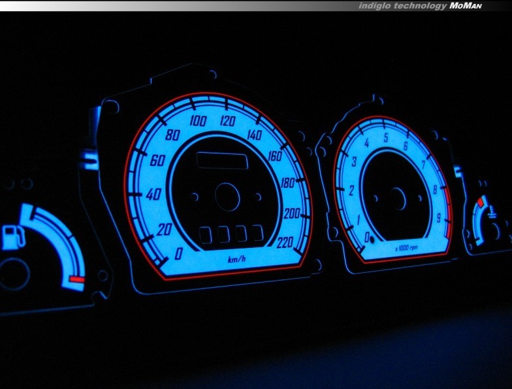Click the red empty marker on fuel gauge
The height and width of the screenshot is (389, 512).
tap(76, 281)
